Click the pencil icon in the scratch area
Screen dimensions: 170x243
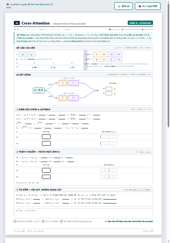coord(17,211)
